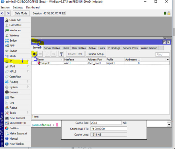Launch New WinBox from sidebar

(x=17, y=144)
